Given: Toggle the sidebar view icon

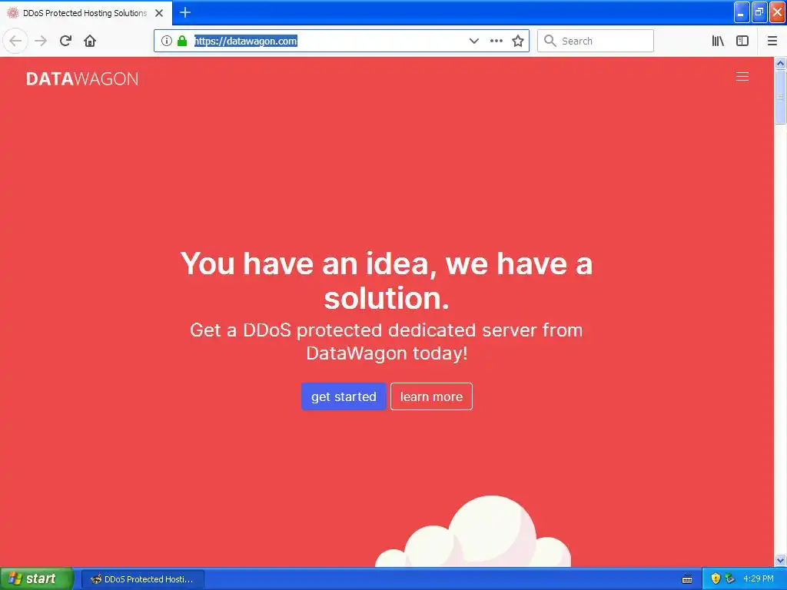Looking at the screenshot, I should click(x=742, y=41).
